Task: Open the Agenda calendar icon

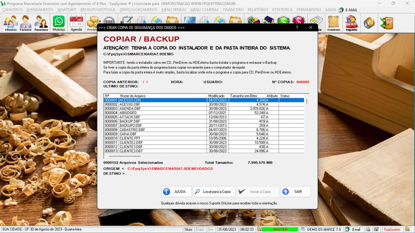Action: click(76, 23)
